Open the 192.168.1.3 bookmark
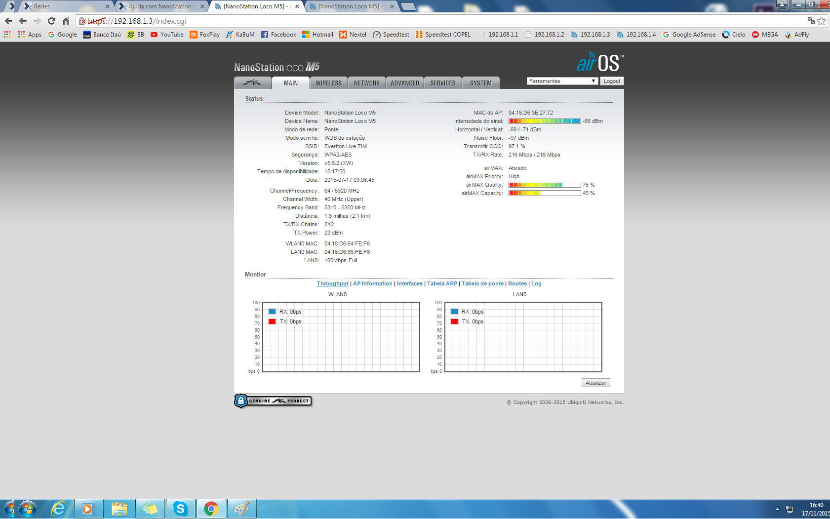This screenshot has height=519, width=830. (x=591, y=35)
